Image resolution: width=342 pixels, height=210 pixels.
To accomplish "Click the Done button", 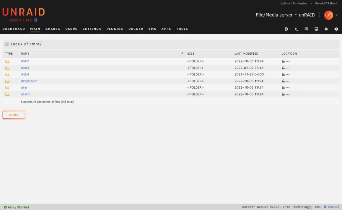I will [14, 115].
